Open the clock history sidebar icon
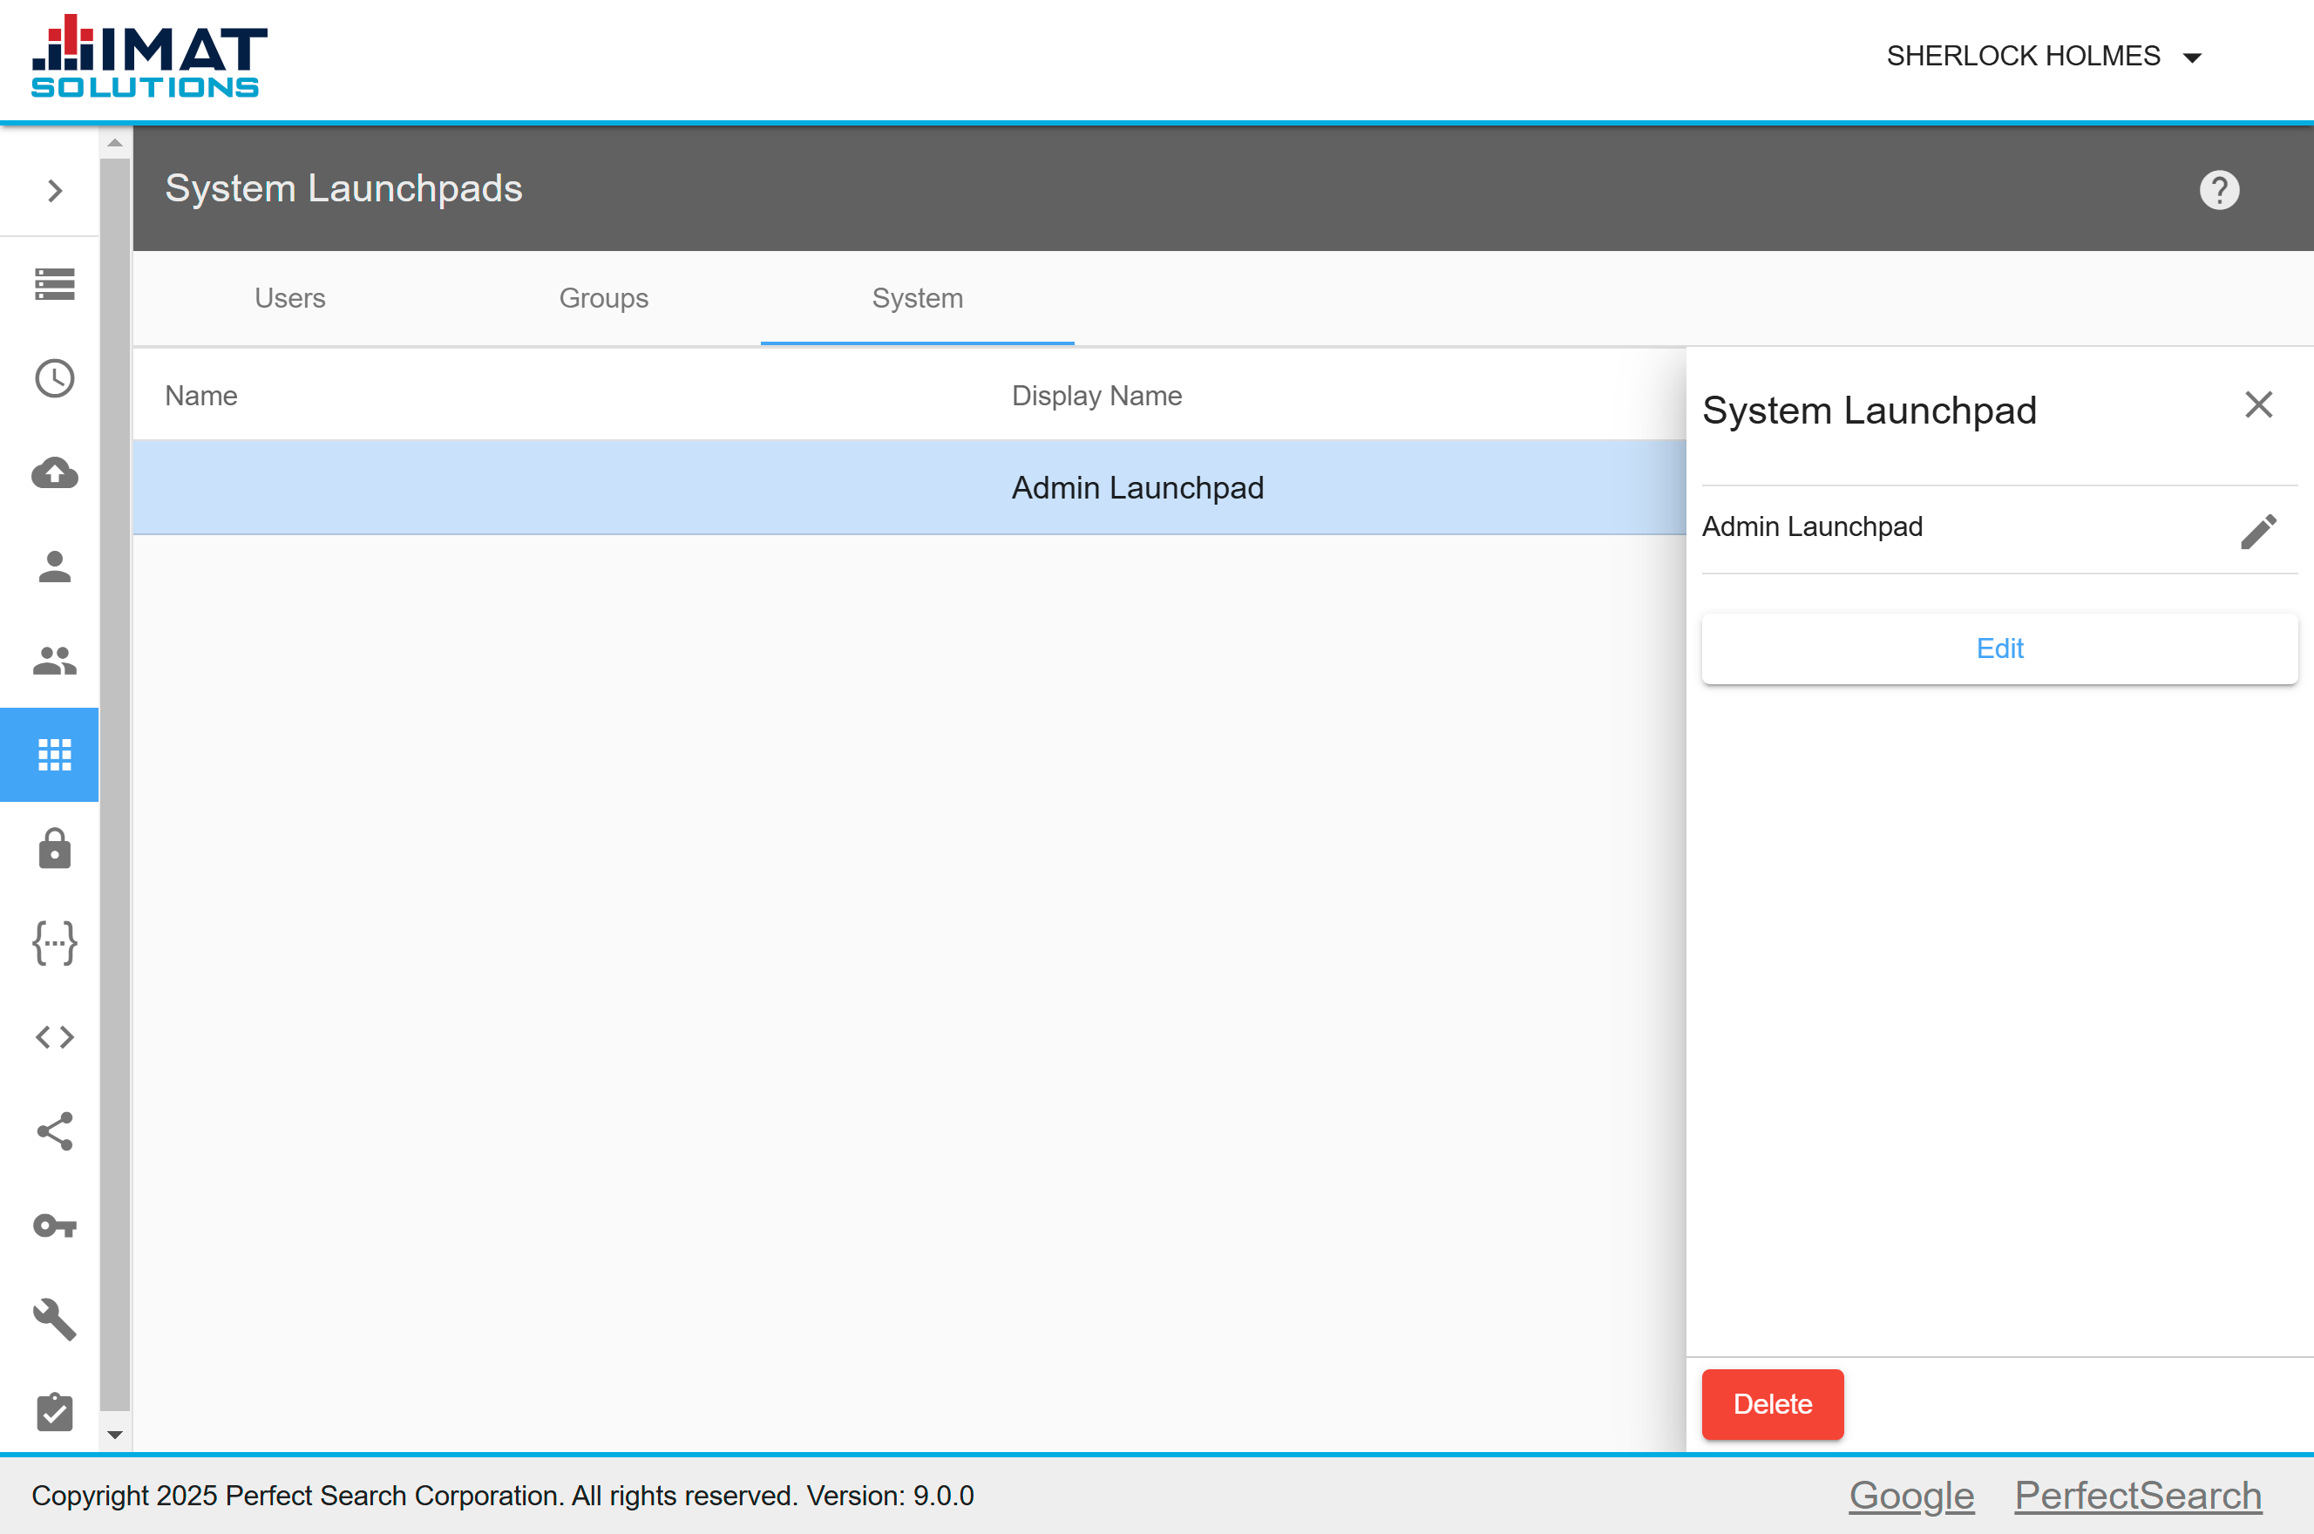 pyautogui.click(x=55, y=378)
